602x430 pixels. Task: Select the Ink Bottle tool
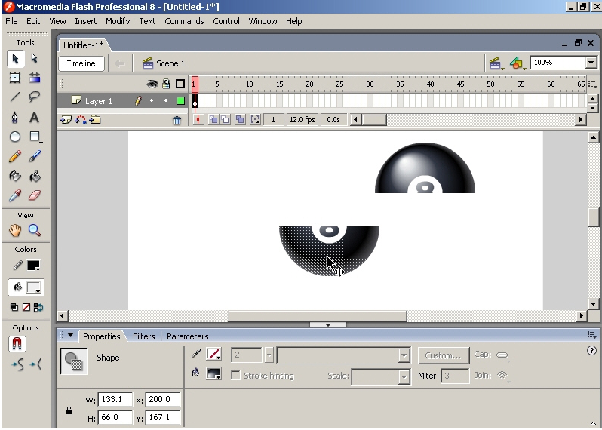coord(15,177)
